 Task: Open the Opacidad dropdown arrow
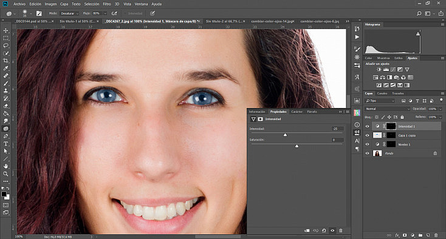[441, 109]
